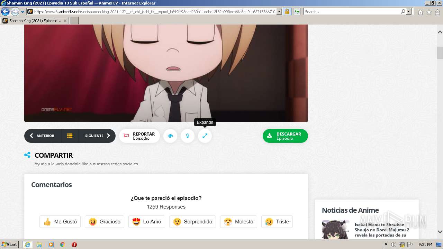Report the episode with REPORTAR
443x249 pixels.
[139, 136]
